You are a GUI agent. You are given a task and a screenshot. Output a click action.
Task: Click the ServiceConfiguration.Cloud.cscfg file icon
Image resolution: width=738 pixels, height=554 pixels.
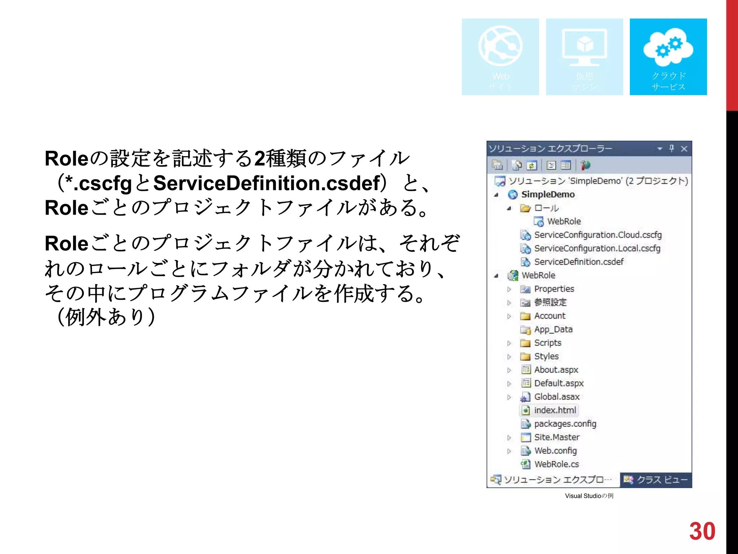pos(525,235)
